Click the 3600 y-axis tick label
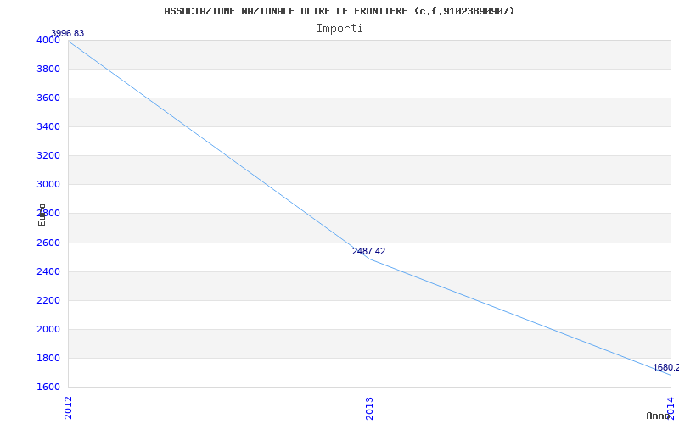 coord(48,98)
